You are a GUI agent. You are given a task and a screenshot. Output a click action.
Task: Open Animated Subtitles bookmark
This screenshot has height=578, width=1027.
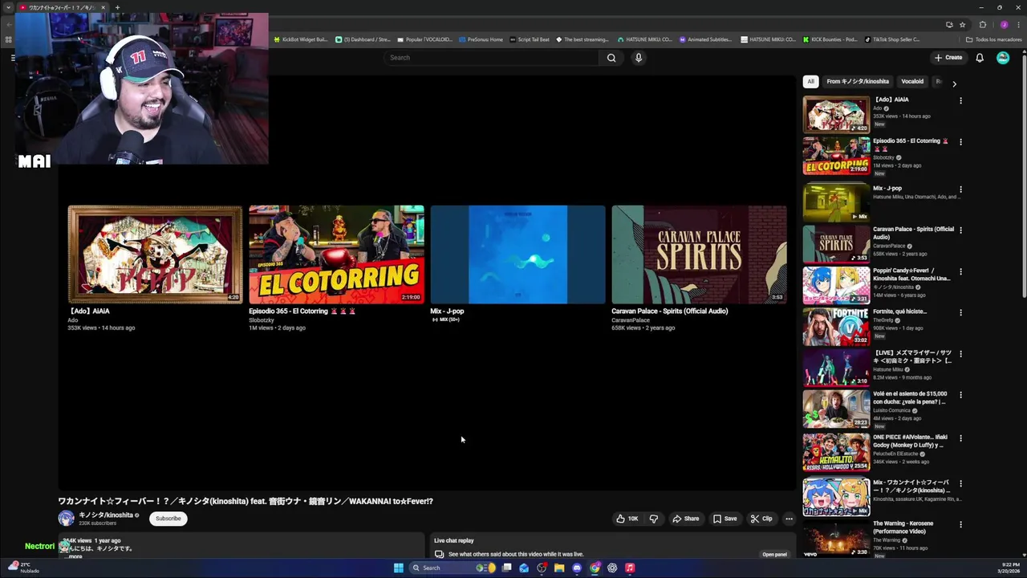tap(706, 39)
